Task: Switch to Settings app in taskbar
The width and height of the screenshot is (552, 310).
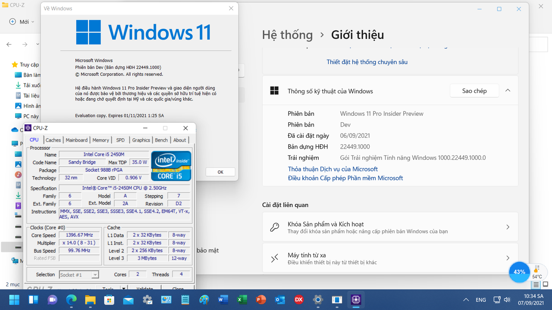Action: 318,300
